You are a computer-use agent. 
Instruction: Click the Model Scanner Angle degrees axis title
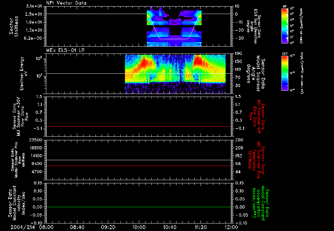tap(256, 74)
